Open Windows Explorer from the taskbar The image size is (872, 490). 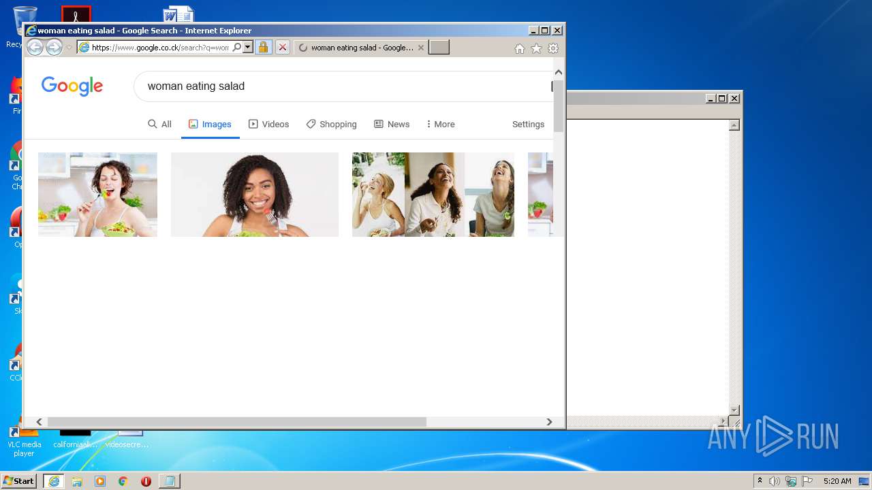(77, 481)
